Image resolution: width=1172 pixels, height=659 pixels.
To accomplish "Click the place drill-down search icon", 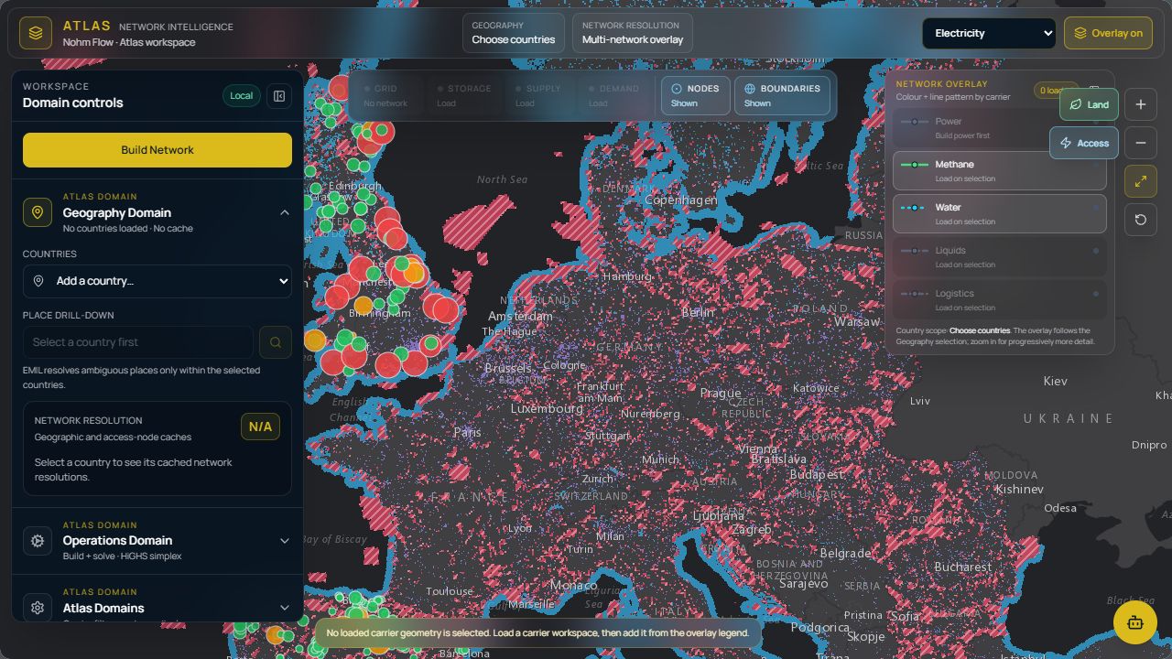I will point(276,342).
